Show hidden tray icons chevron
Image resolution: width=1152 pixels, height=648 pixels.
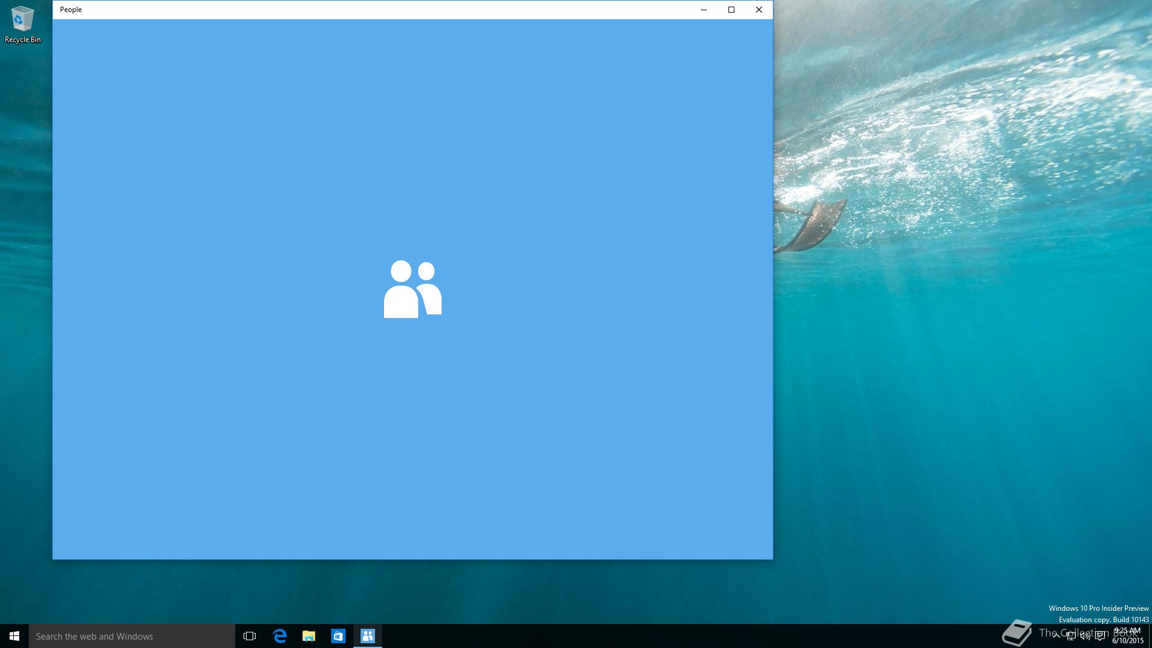[x=1056, y=636]
